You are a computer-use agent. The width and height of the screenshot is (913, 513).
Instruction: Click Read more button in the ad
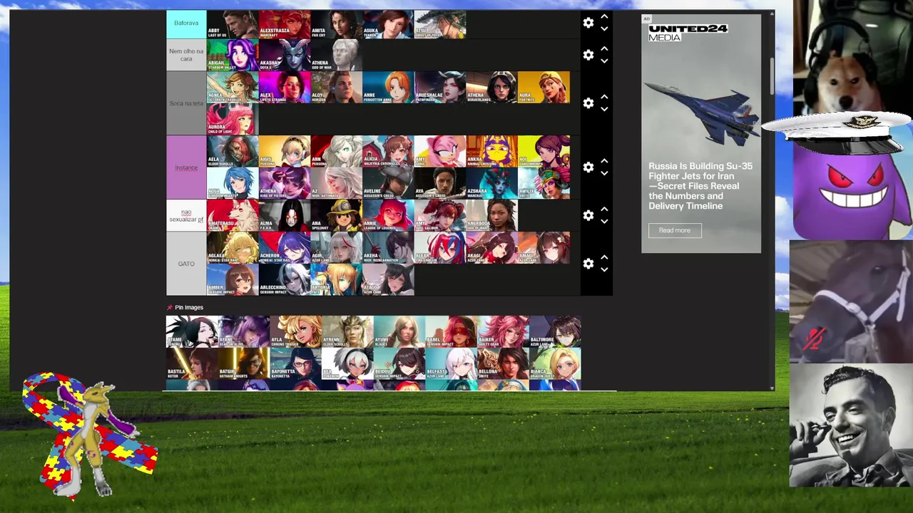[675, 230]
